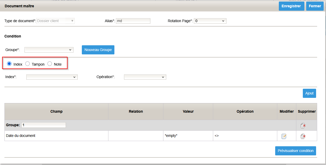The width and height of the screenshot is (326, 165).
Task: Delete the Date du document row
Action: pos(303,136)
